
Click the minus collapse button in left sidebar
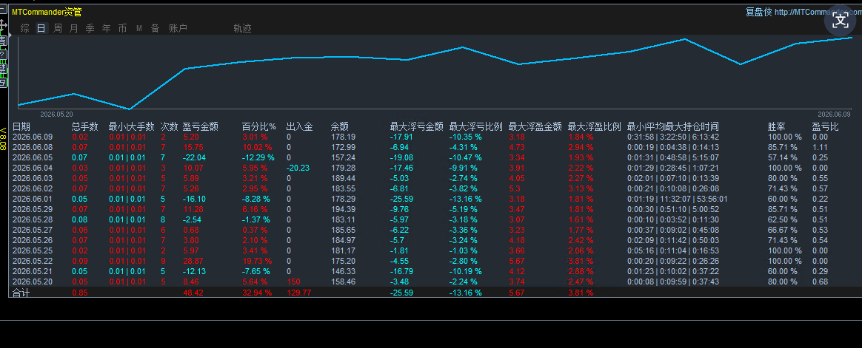click(x=3, y=10)
